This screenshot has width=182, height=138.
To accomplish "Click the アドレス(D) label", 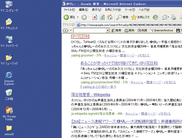I will pyautogui.click(x=69, y=25).
